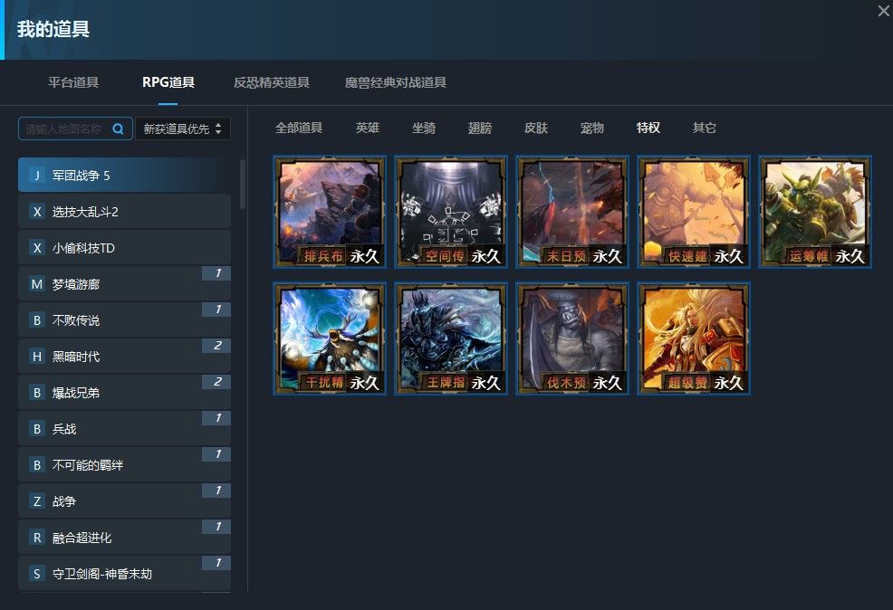Select the 空间传 item card

pyautogui.click(x=451, y=212)
